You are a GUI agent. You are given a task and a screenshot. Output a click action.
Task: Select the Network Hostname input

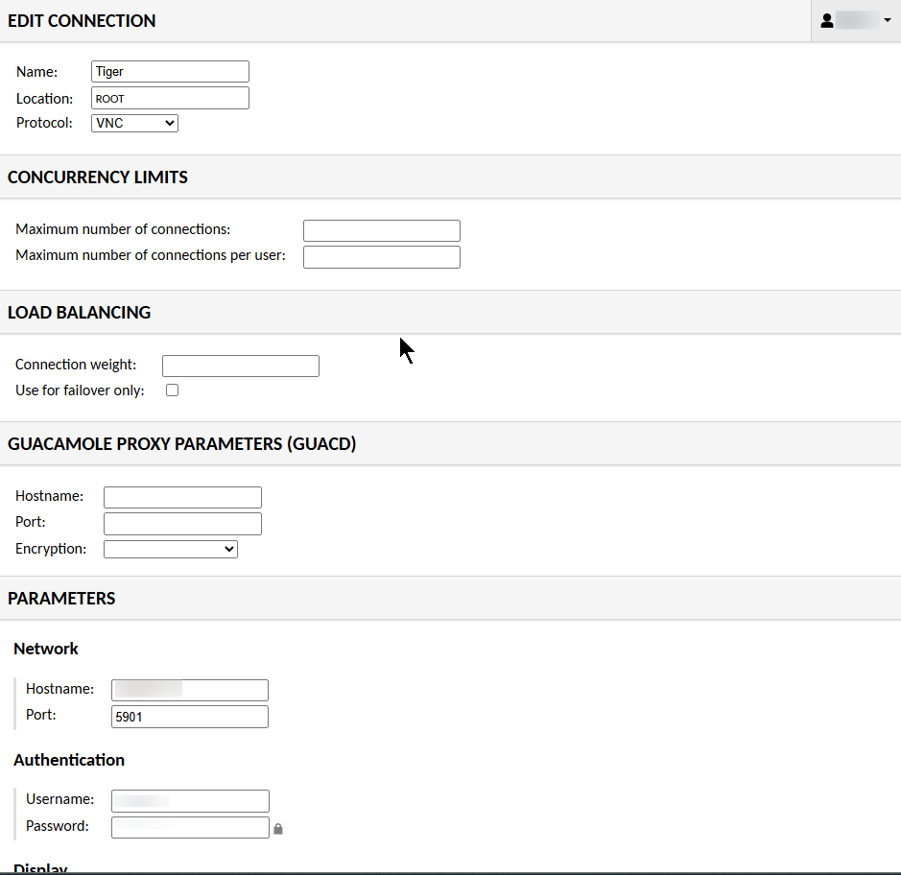(190, 690)
